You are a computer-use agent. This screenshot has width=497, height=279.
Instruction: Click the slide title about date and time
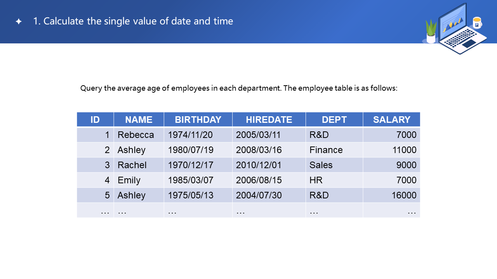point(133,21)
